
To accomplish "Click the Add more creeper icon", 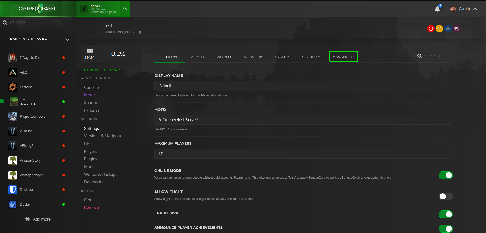I will (x=28, y=219).
